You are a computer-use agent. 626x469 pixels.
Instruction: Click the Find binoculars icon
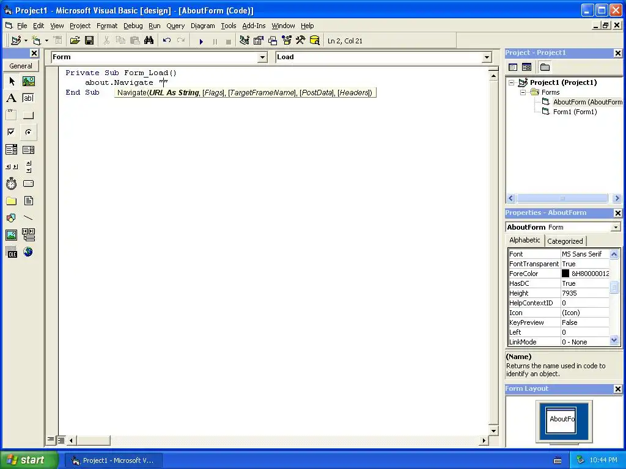coord(149,41)
